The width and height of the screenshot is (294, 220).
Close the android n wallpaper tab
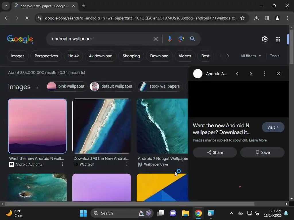[x=73, y=6]
